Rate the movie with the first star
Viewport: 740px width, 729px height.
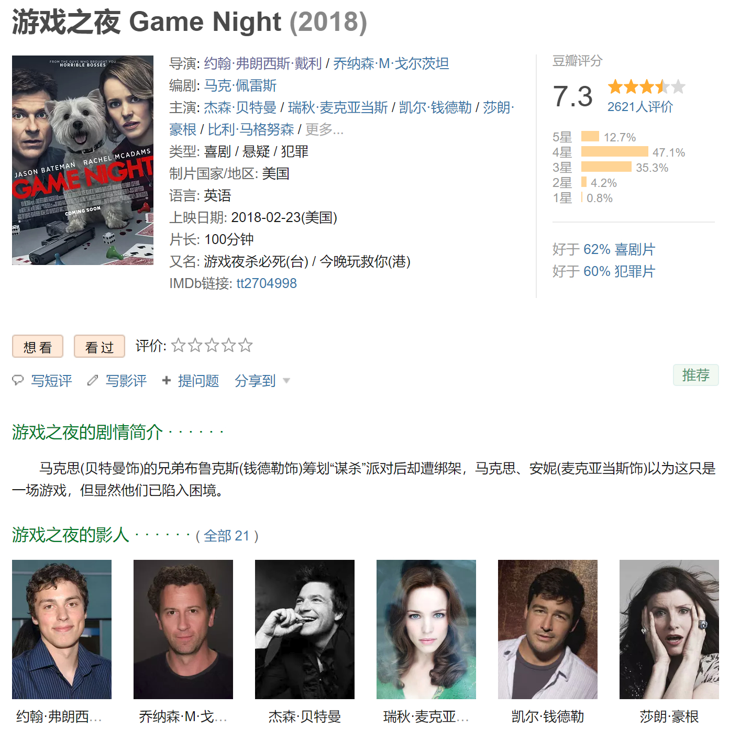[x=179, y=345]
